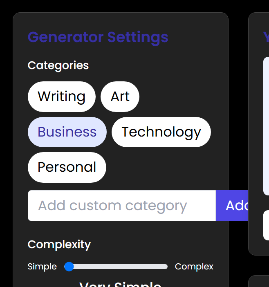The height and width of the screenshot is (287, 269).
Task: Enable the Technology category chip
Action: 161,132
